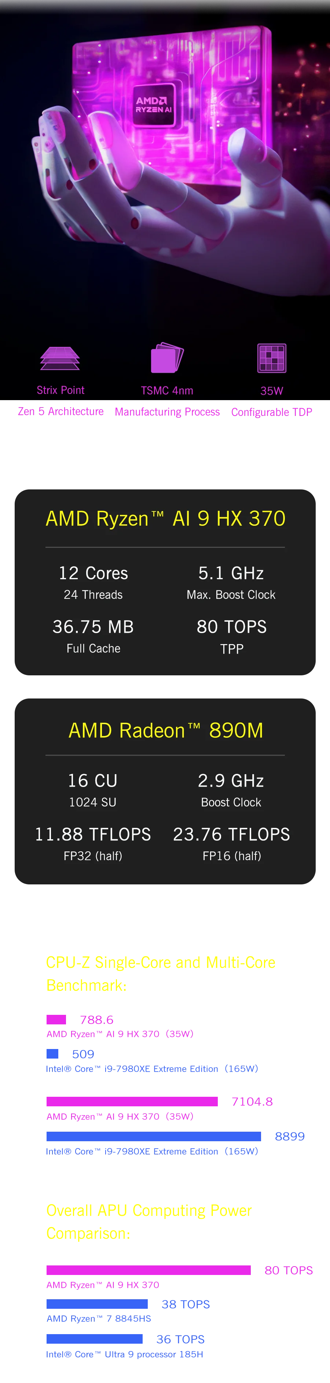
Task: Click the TSMC 4nm label
Action: (x=167, y=390)
